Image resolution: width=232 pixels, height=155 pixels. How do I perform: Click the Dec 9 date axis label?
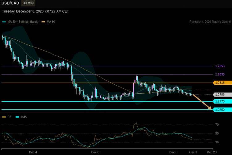pyautogui.click(x=193, y=152)
